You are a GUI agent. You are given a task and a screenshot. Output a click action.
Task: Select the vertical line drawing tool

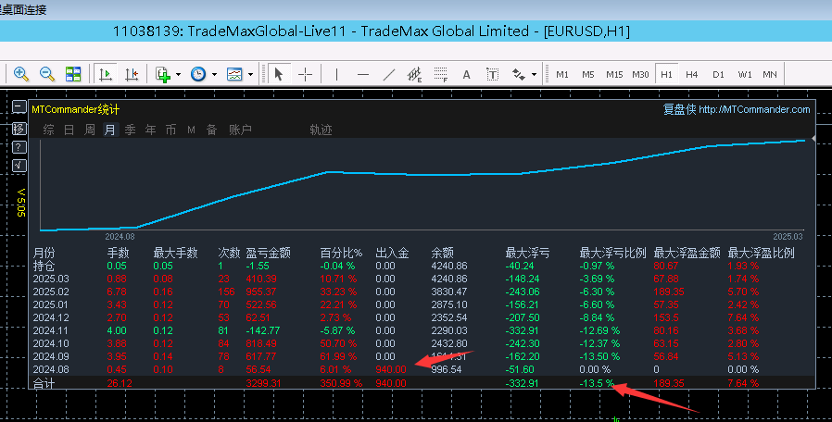[337, 74]
